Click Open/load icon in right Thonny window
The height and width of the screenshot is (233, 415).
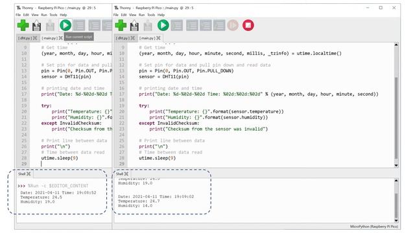(x=148, y=26)
